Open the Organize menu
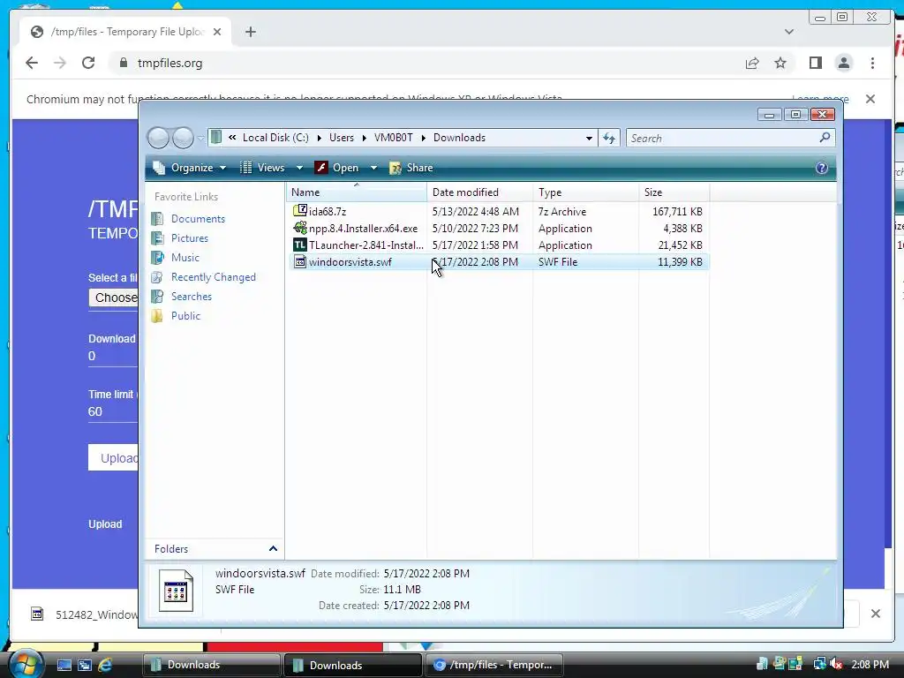Screen dimensions: 904x678 [190, 168]
